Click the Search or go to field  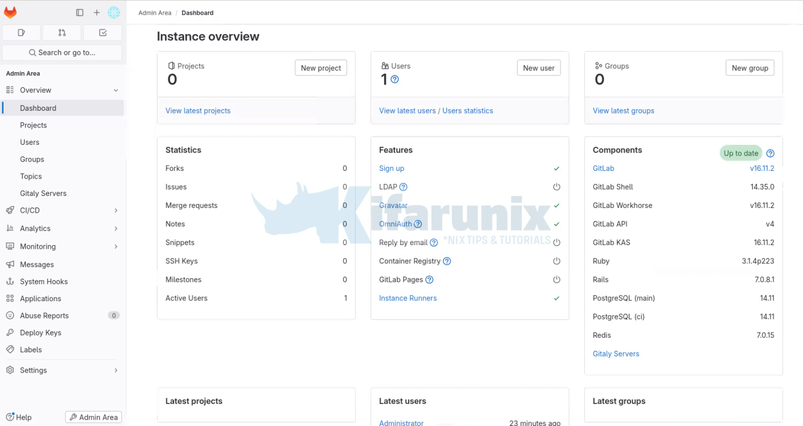click(x=62, y=53)
